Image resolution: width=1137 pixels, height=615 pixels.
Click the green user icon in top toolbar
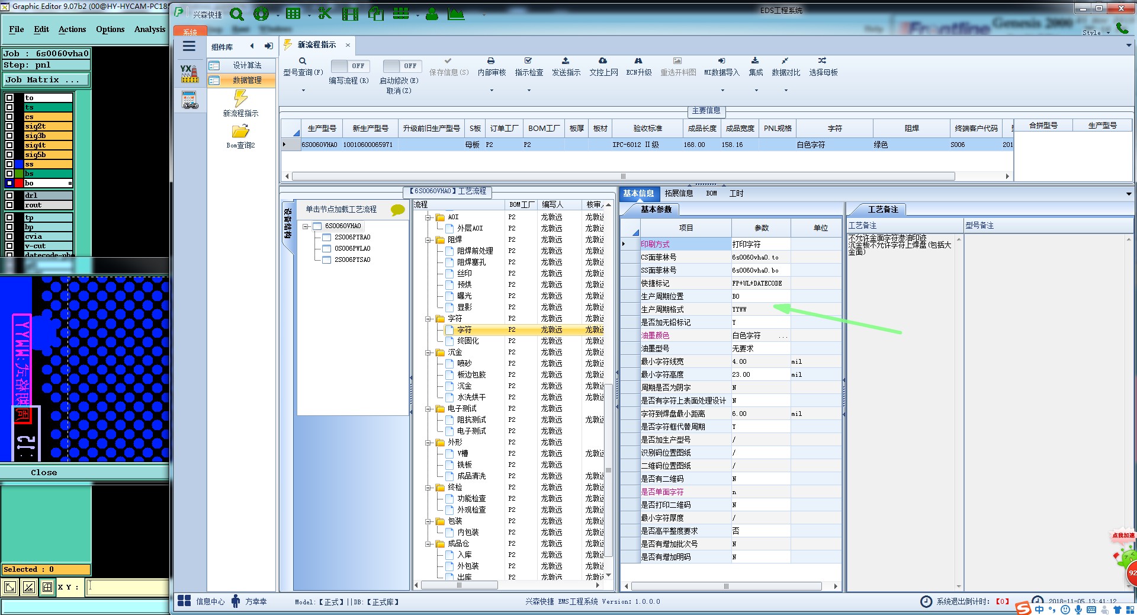432,14
